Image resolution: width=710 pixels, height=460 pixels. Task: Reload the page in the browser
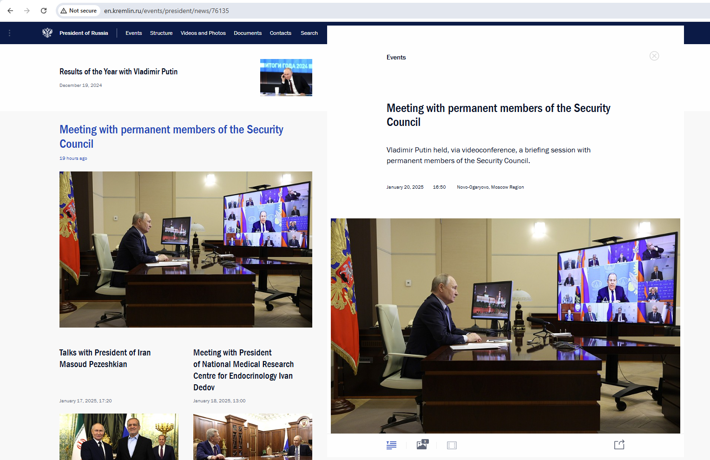(44, 11)
